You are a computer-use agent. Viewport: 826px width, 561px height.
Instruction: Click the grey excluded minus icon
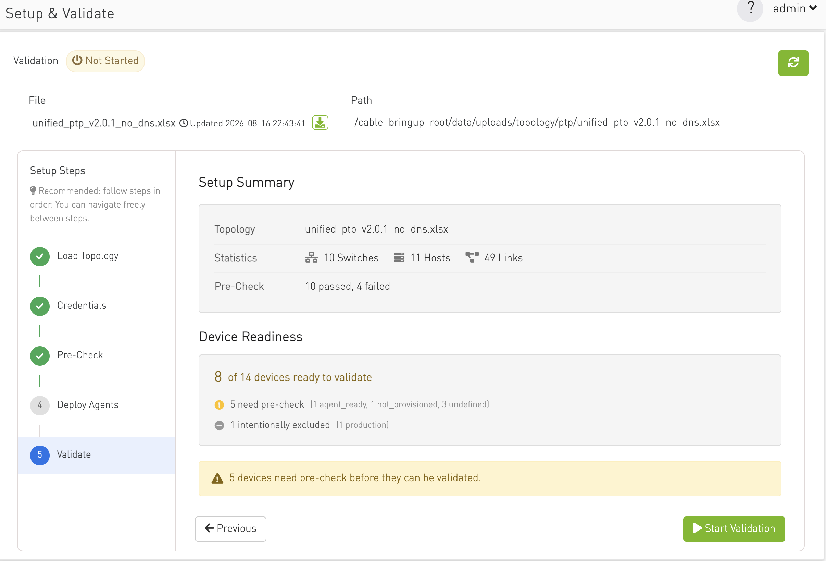pos(219,425)
